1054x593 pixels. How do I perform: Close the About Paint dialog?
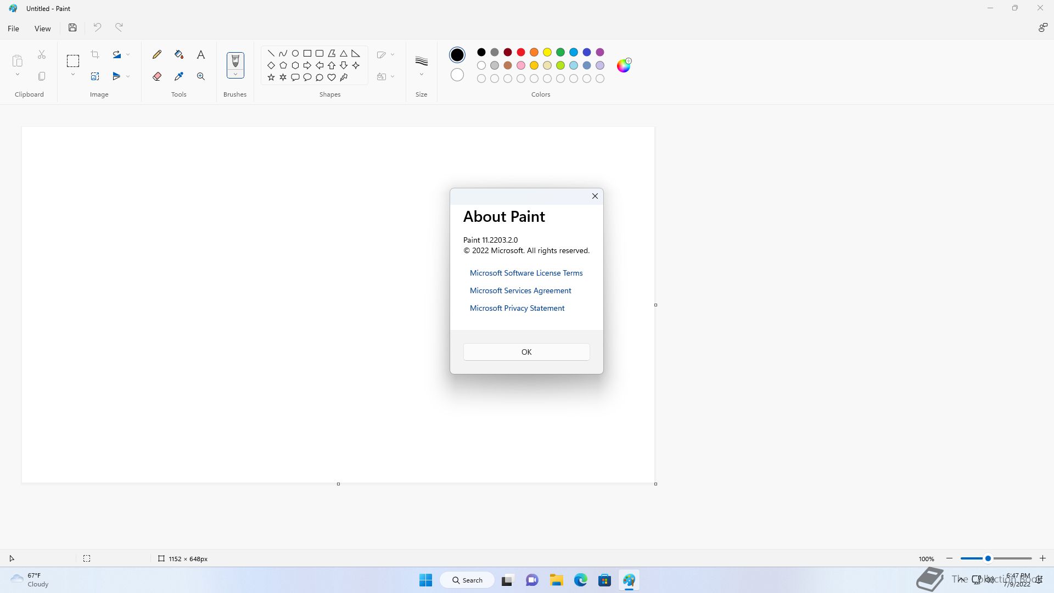tap(595, 196)
